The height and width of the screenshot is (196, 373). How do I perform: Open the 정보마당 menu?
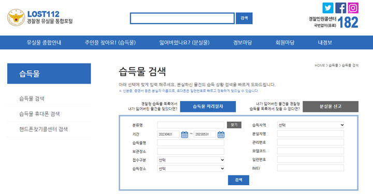(242, 43)
